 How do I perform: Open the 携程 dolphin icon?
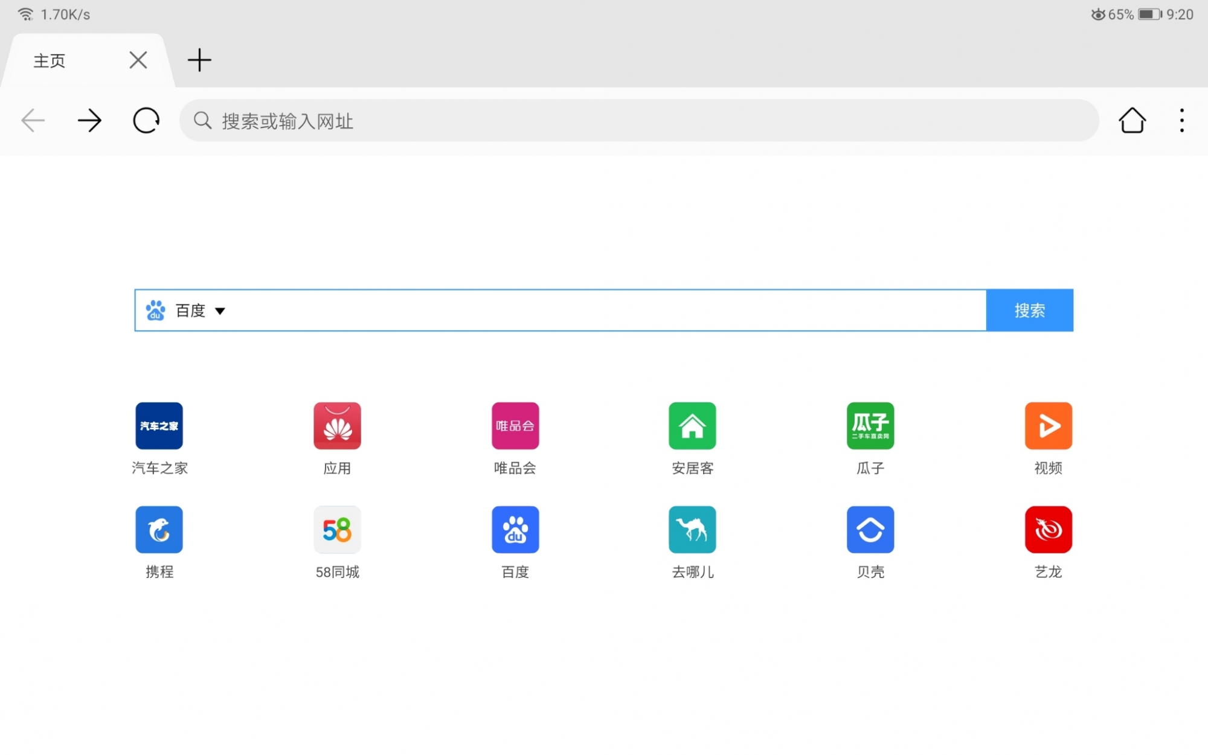159,530
